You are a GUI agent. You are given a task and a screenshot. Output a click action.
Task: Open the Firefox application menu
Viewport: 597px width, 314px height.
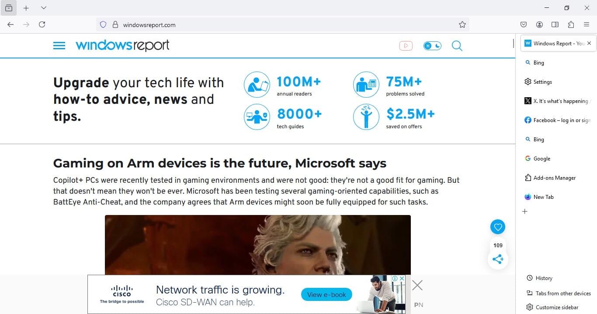(x=587, y=25)
